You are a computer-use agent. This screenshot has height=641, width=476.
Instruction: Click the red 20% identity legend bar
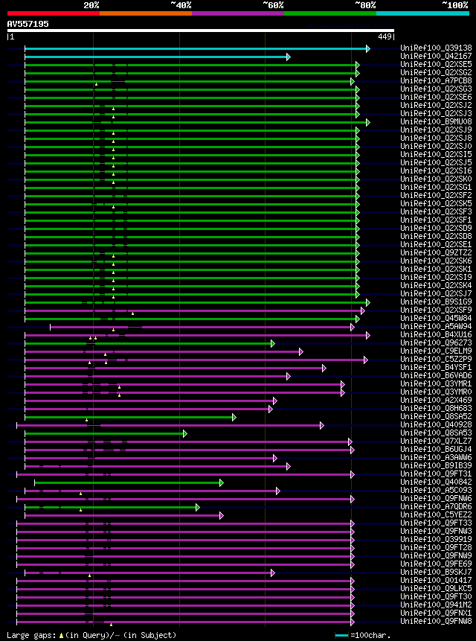pyautogui.click(x=54, y=13)
